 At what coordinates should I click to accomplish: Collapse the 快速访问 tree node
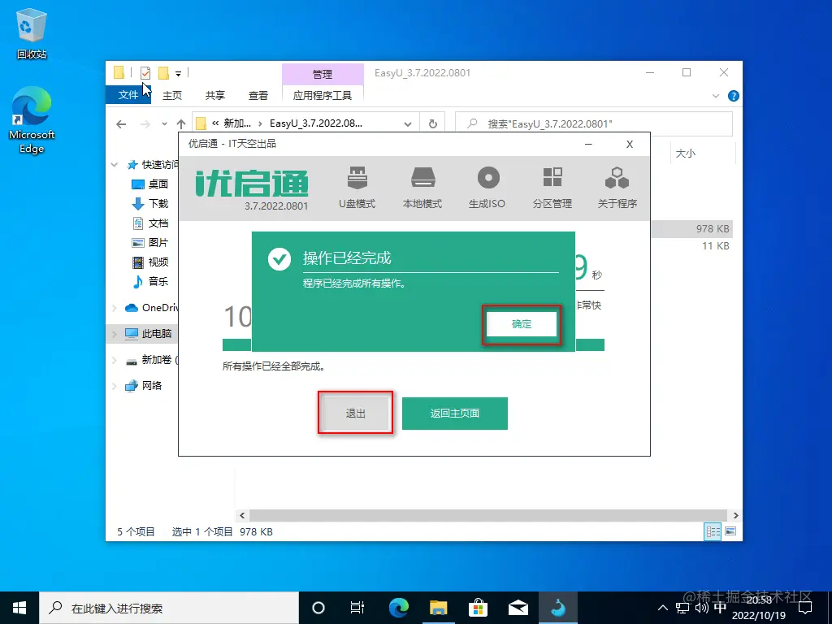point(114,165)
